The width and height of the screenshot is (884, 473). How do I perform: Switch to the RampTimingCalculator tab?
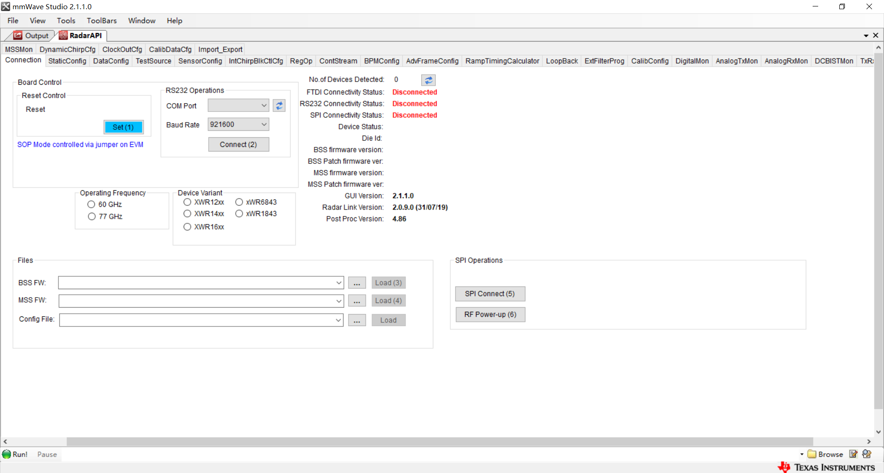[x=502, y=61]
